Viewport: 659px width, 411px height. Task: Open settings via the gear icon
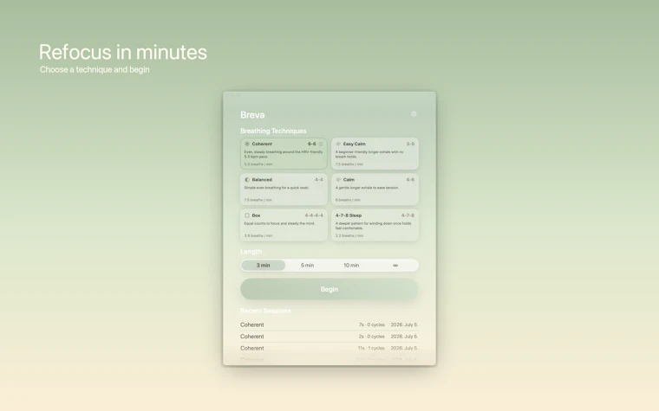coord(414,113)
